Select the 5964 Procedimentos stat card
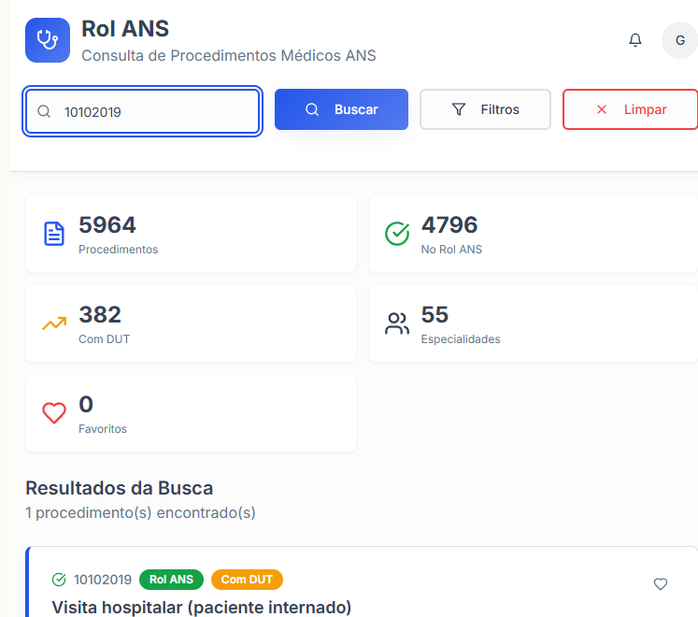 [x=191, y=235]
